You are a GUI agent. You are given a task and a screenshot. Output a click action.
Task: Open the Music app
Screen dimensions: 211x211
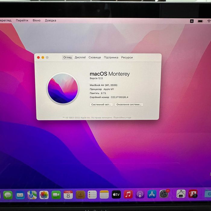pyautogui.click(x=128, y=194)
